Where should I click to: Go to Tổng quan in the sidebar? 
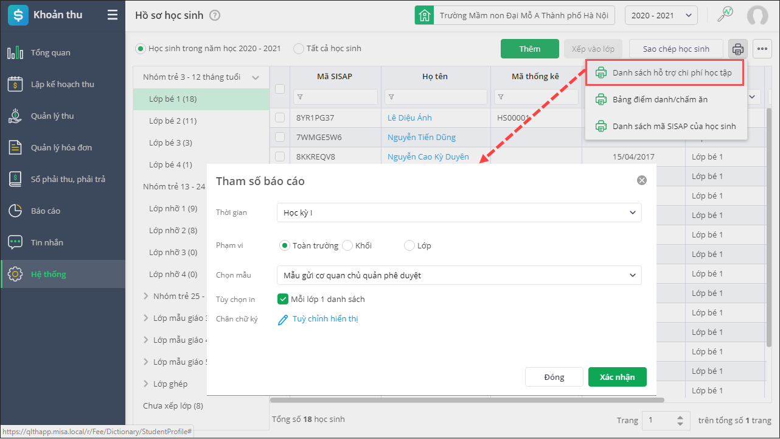63,52
